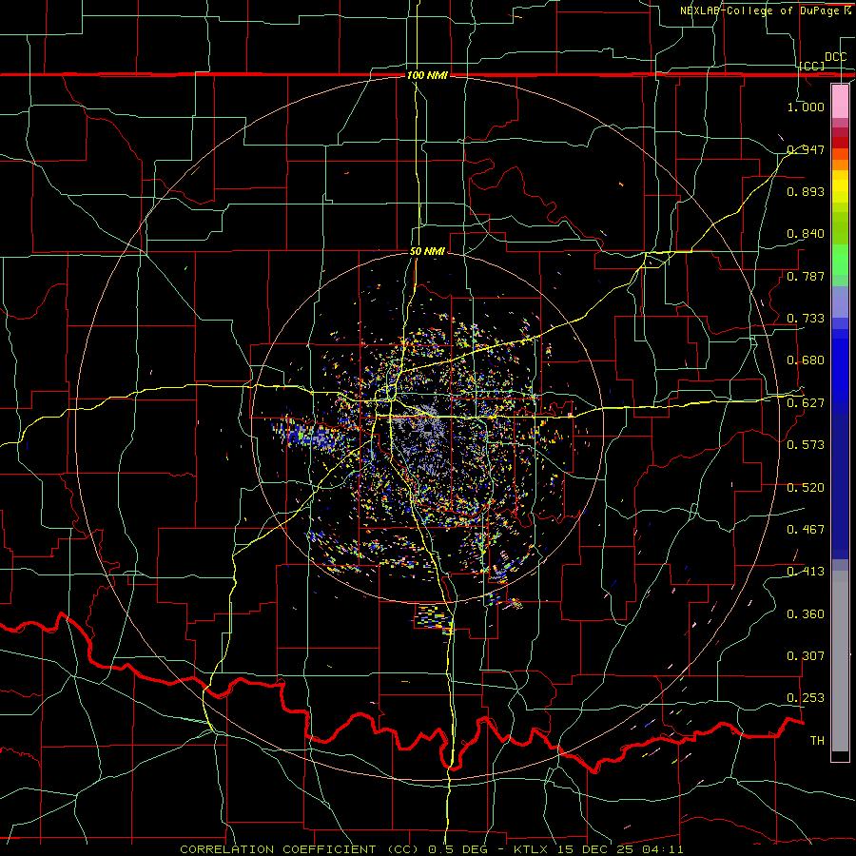Click the TH threshold label on scale
The width and height of the screenshot is (856, 856).
coord(817,741)
